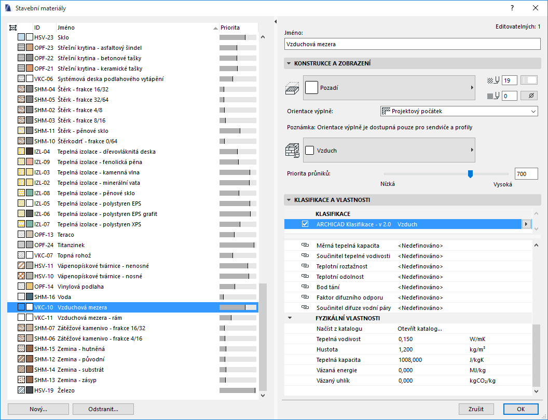
Task: Open the classification Vzduch arrow button
Action: pos(526,224)
